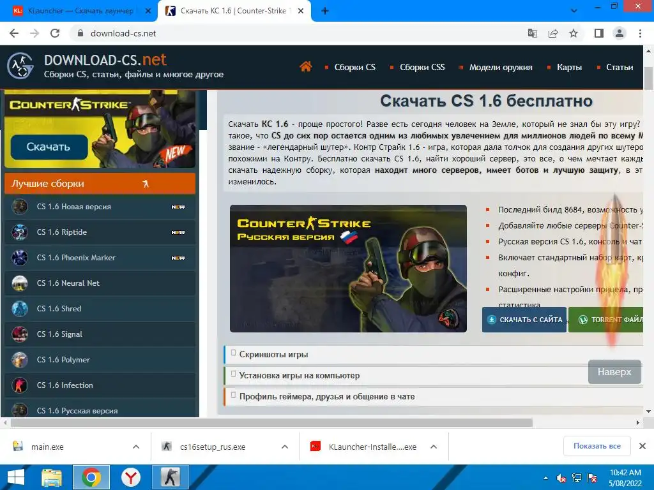The image size is (654, 490).
Task: Expand Профиль геймера, друзья и общение section
Action: tap(433, 397)
